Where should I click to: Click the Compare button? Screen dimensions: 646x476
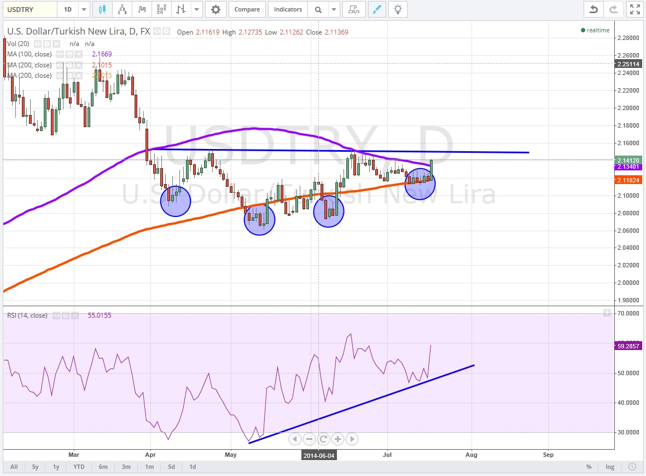pos(247,9)
